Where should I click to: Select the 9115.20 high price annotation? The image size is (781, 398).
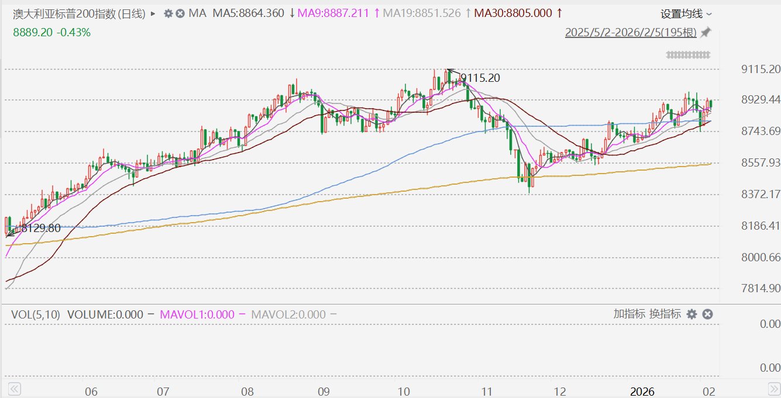(480, 78)
